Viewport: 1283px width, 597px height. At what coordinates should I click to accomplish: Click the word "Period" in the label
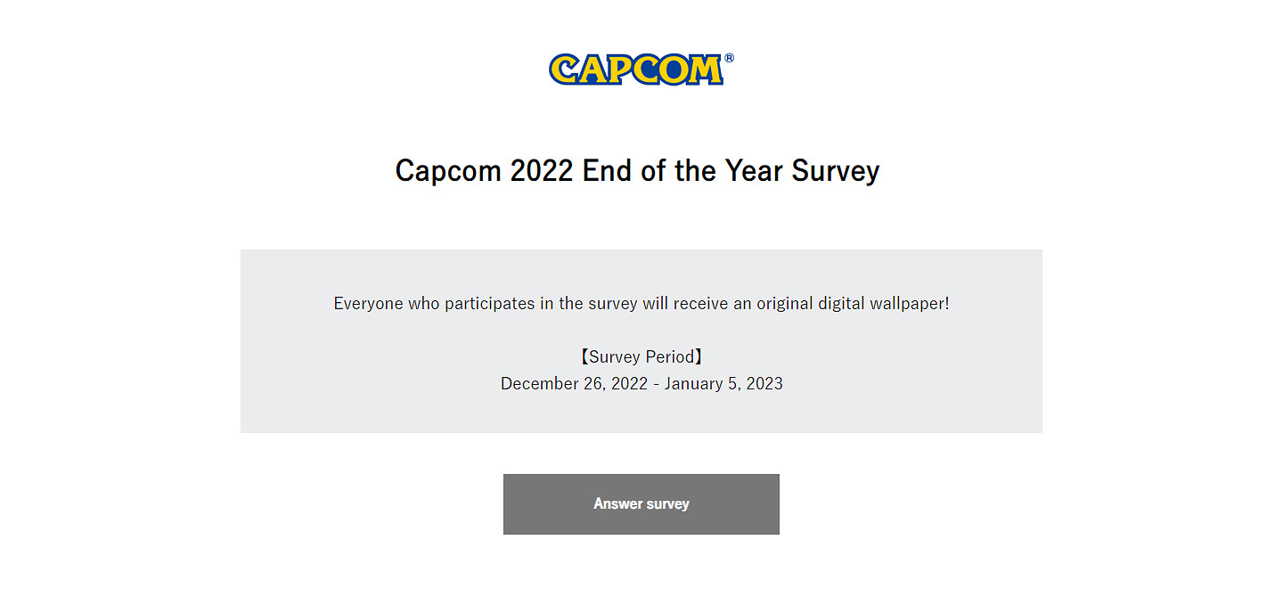[x=670, y=356]
